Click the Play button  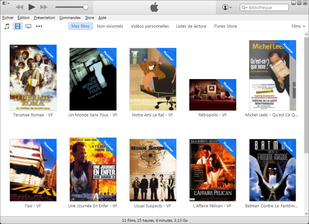(x=32, y=7)
